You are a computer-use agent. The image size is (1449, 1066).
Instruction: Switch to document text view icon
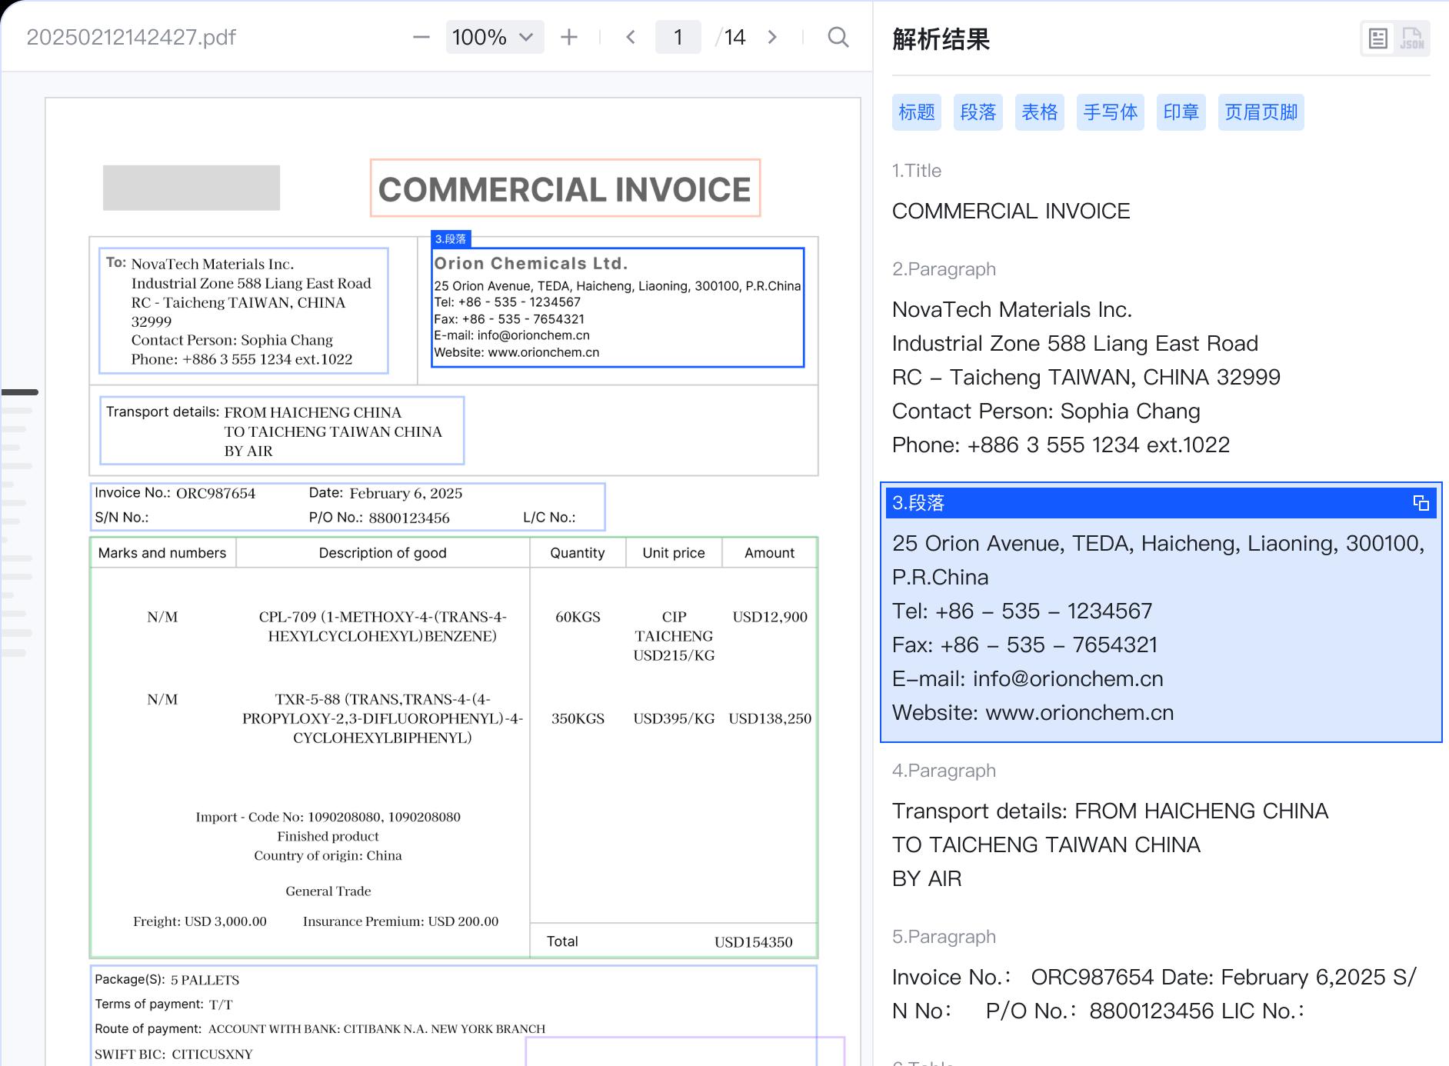(x=1378, y=38)
